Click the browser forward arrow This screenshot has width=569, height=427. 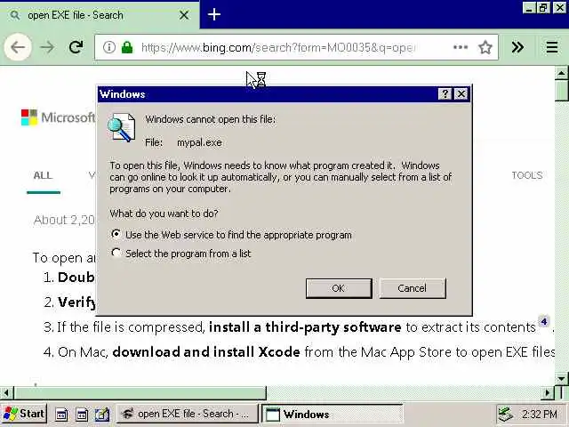point(47,47)
